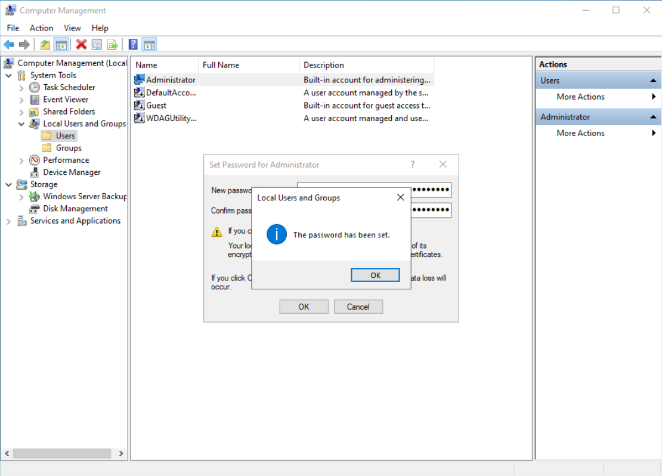662x476 pixels.
Task: Toggle the Show/Hide Action Pane toolbar icon
Action: click(x=150, y=44)
